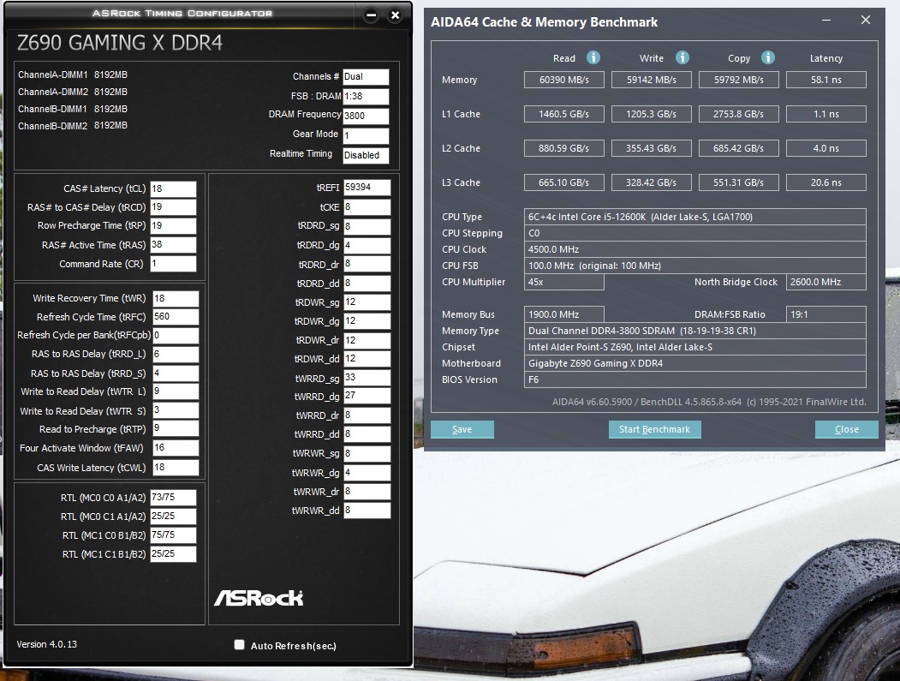
Task: Close the AIDA64 window with the X icon
Action: (866, 20)
